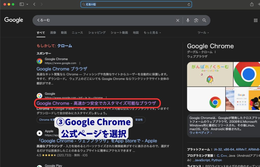
Task: Select the すべて results tab
Action: click(x=41, y=33)
